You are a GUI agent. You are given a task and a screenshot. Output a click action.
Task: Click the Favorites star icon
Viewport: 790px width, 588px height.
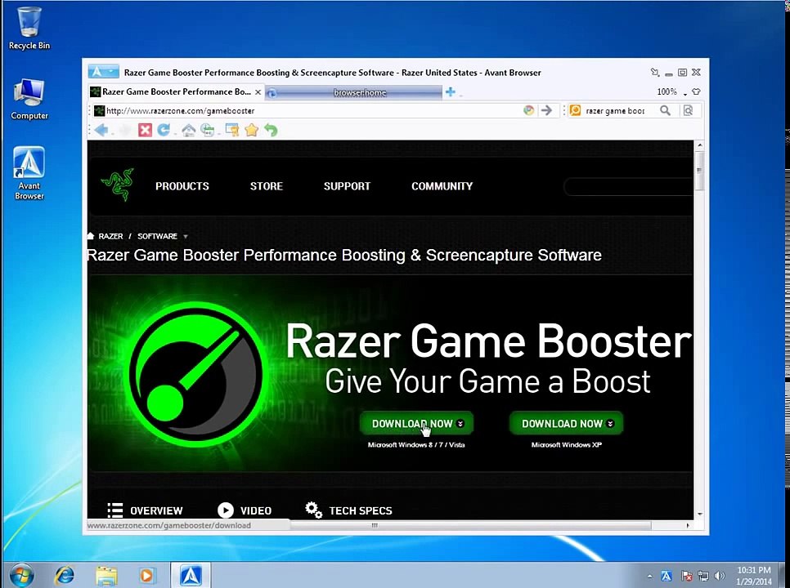click(x=251, y=131)
